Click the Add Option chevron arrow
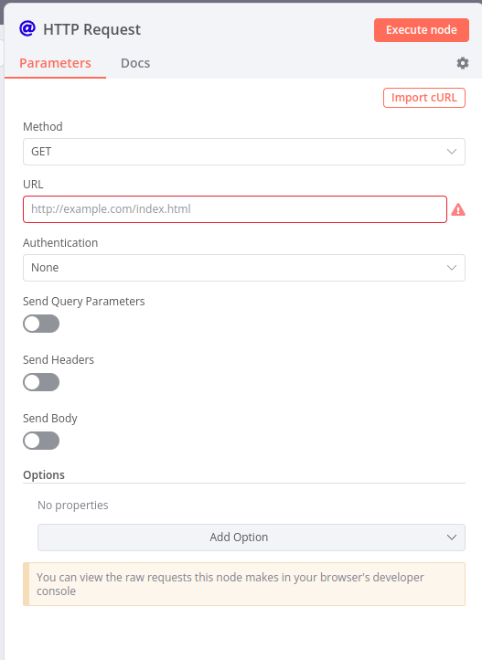This screenshot has width=482, height=660. point(452,538)
